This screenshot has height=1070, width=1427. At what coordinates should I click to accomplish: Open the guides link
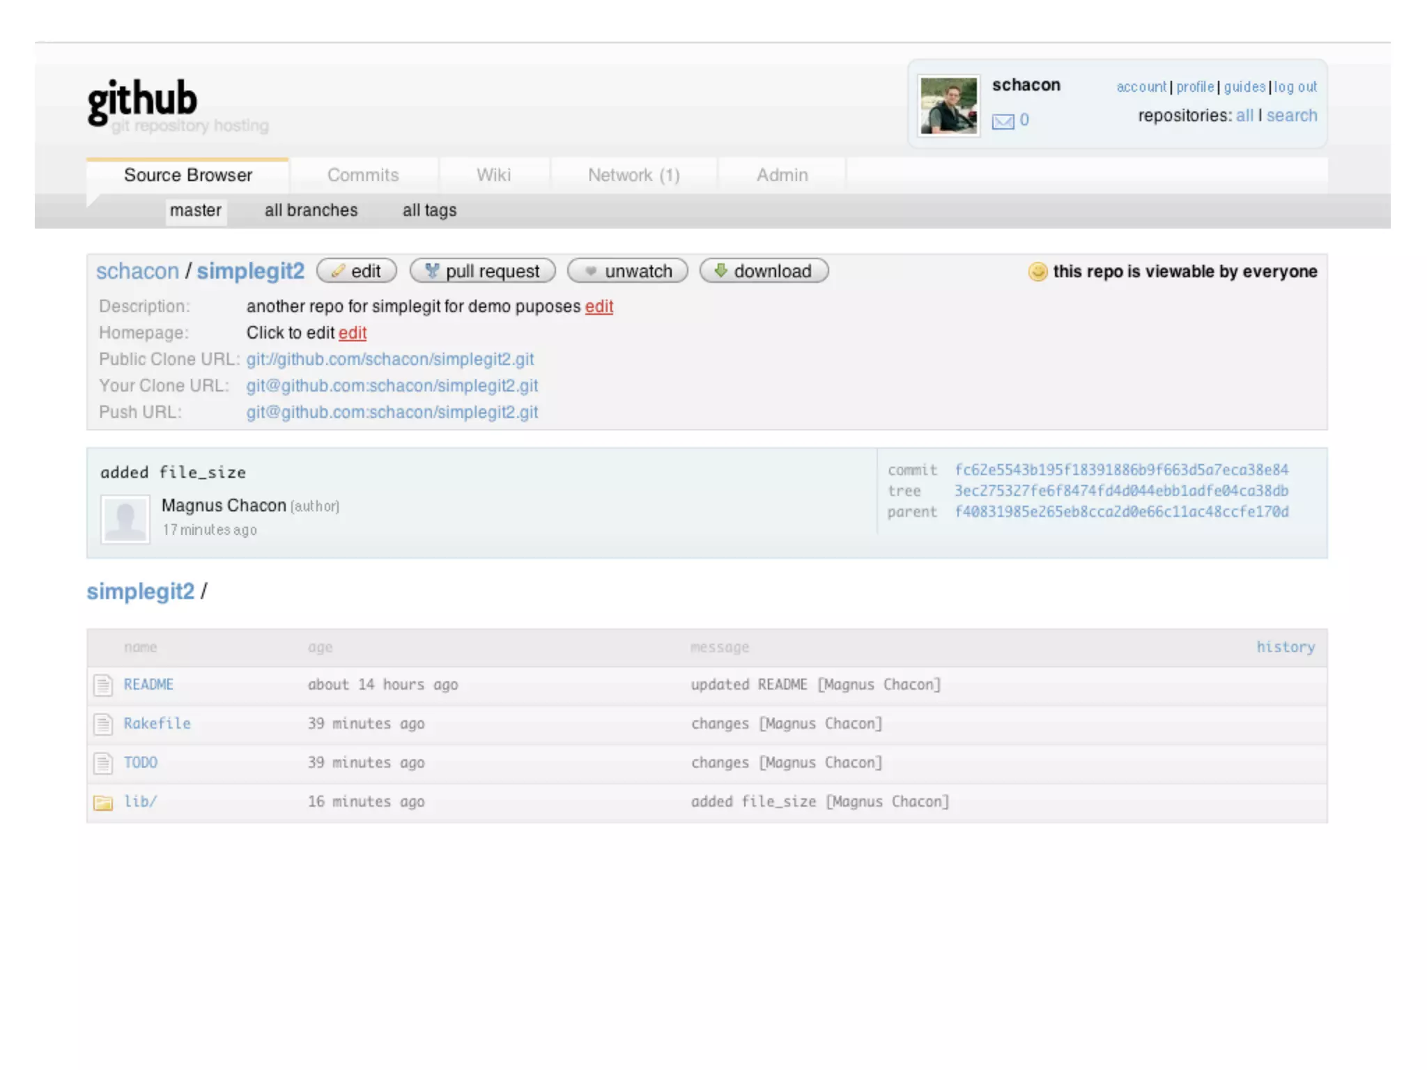coord(1244,87)
